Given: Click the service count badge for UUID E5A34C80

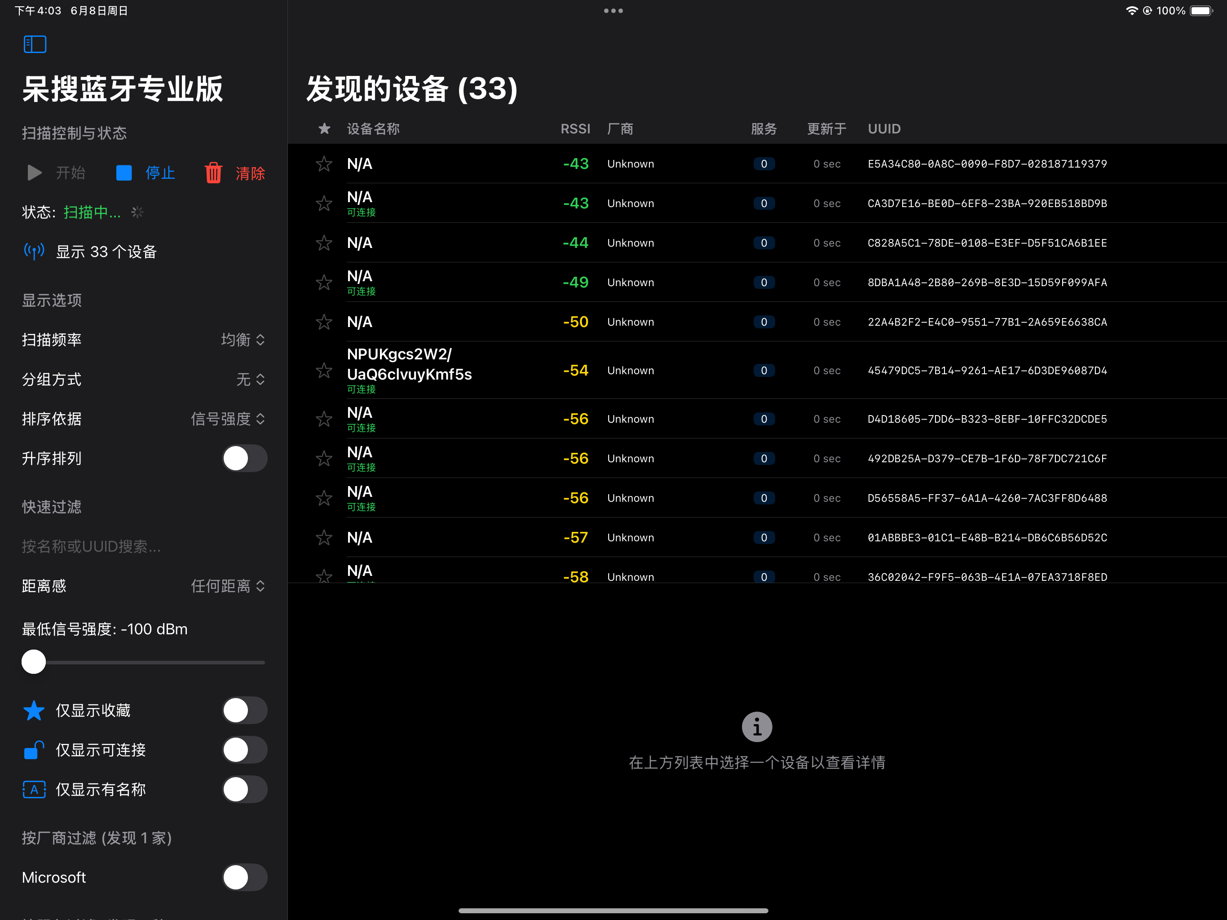Looking at the screenshot, I should point(764,164).
